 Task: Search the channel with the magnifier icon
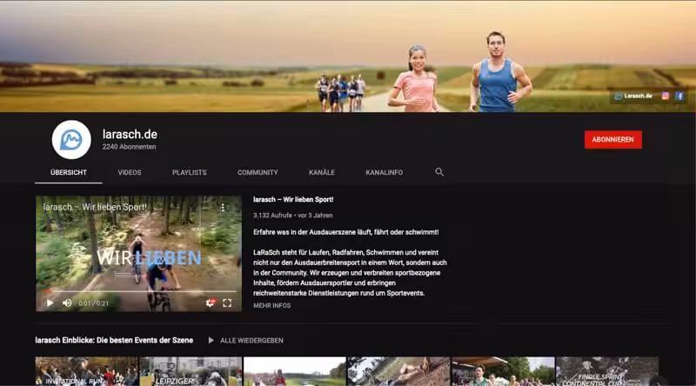pos(439,172)
